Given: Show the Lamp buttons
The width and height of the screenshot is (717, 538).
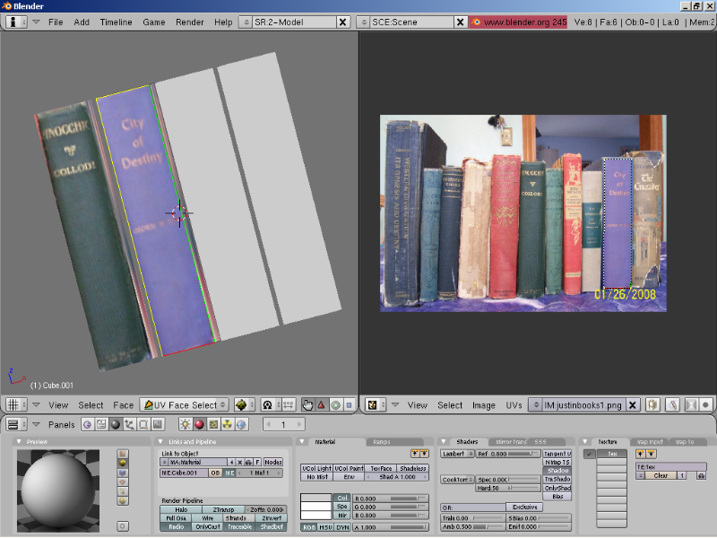Looking at the screenshot, I should tap(186, 424).
